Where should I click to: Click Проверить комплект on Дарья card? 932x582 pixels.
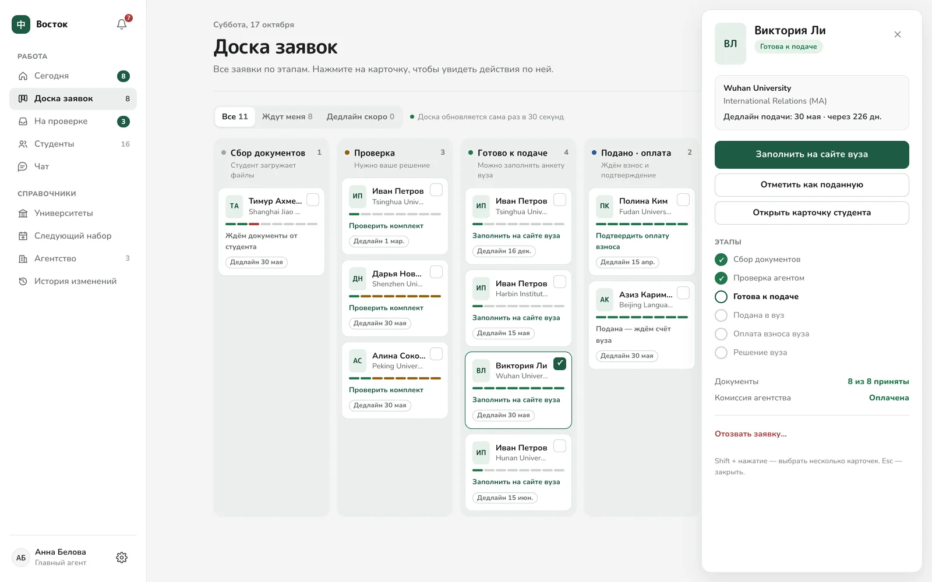(x=386, y=308)
